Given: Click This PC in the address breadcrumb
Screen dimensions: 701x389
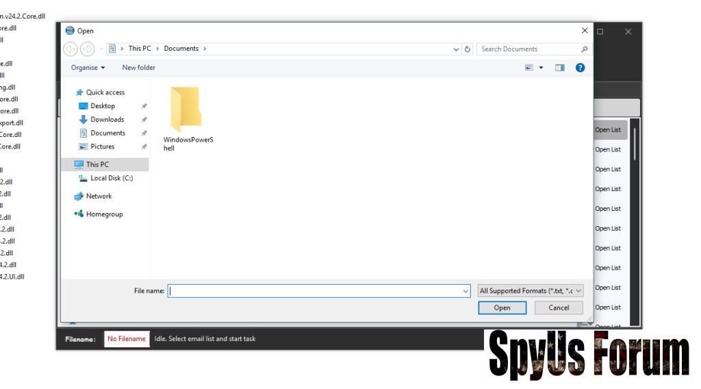Looking at the screenshot, I should click(140, 49).
